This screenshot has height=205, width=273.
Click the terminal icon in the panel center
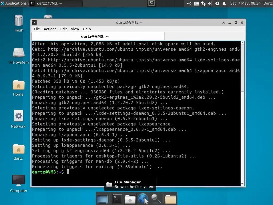tap(151, 3)
